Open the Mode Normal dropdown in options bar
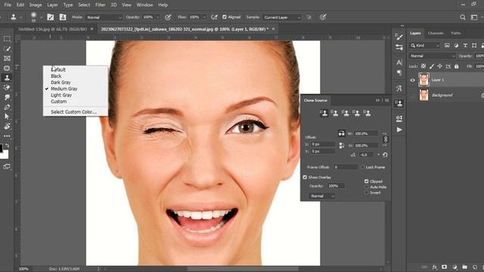 click(x=104, y=17)
